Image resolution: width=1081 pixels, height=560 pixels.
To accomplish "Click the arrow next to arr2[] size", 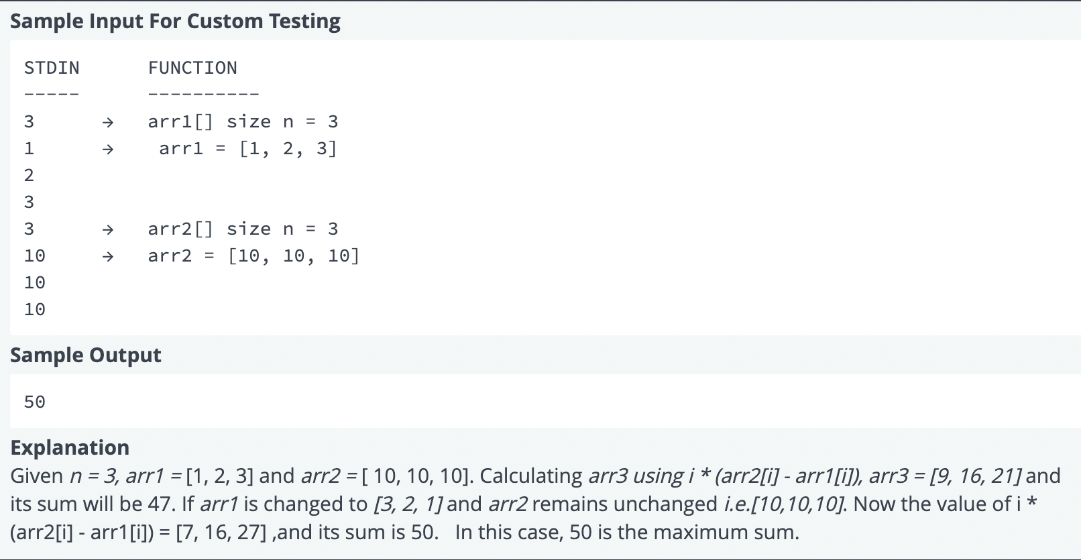I will [x=107, y=229].
